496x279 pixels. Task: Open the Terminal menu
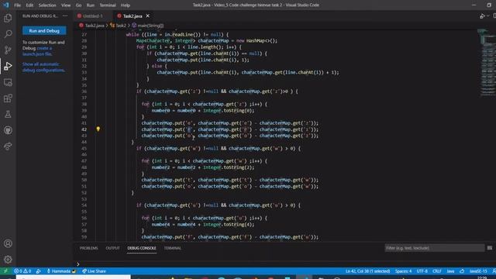point(108,5)
